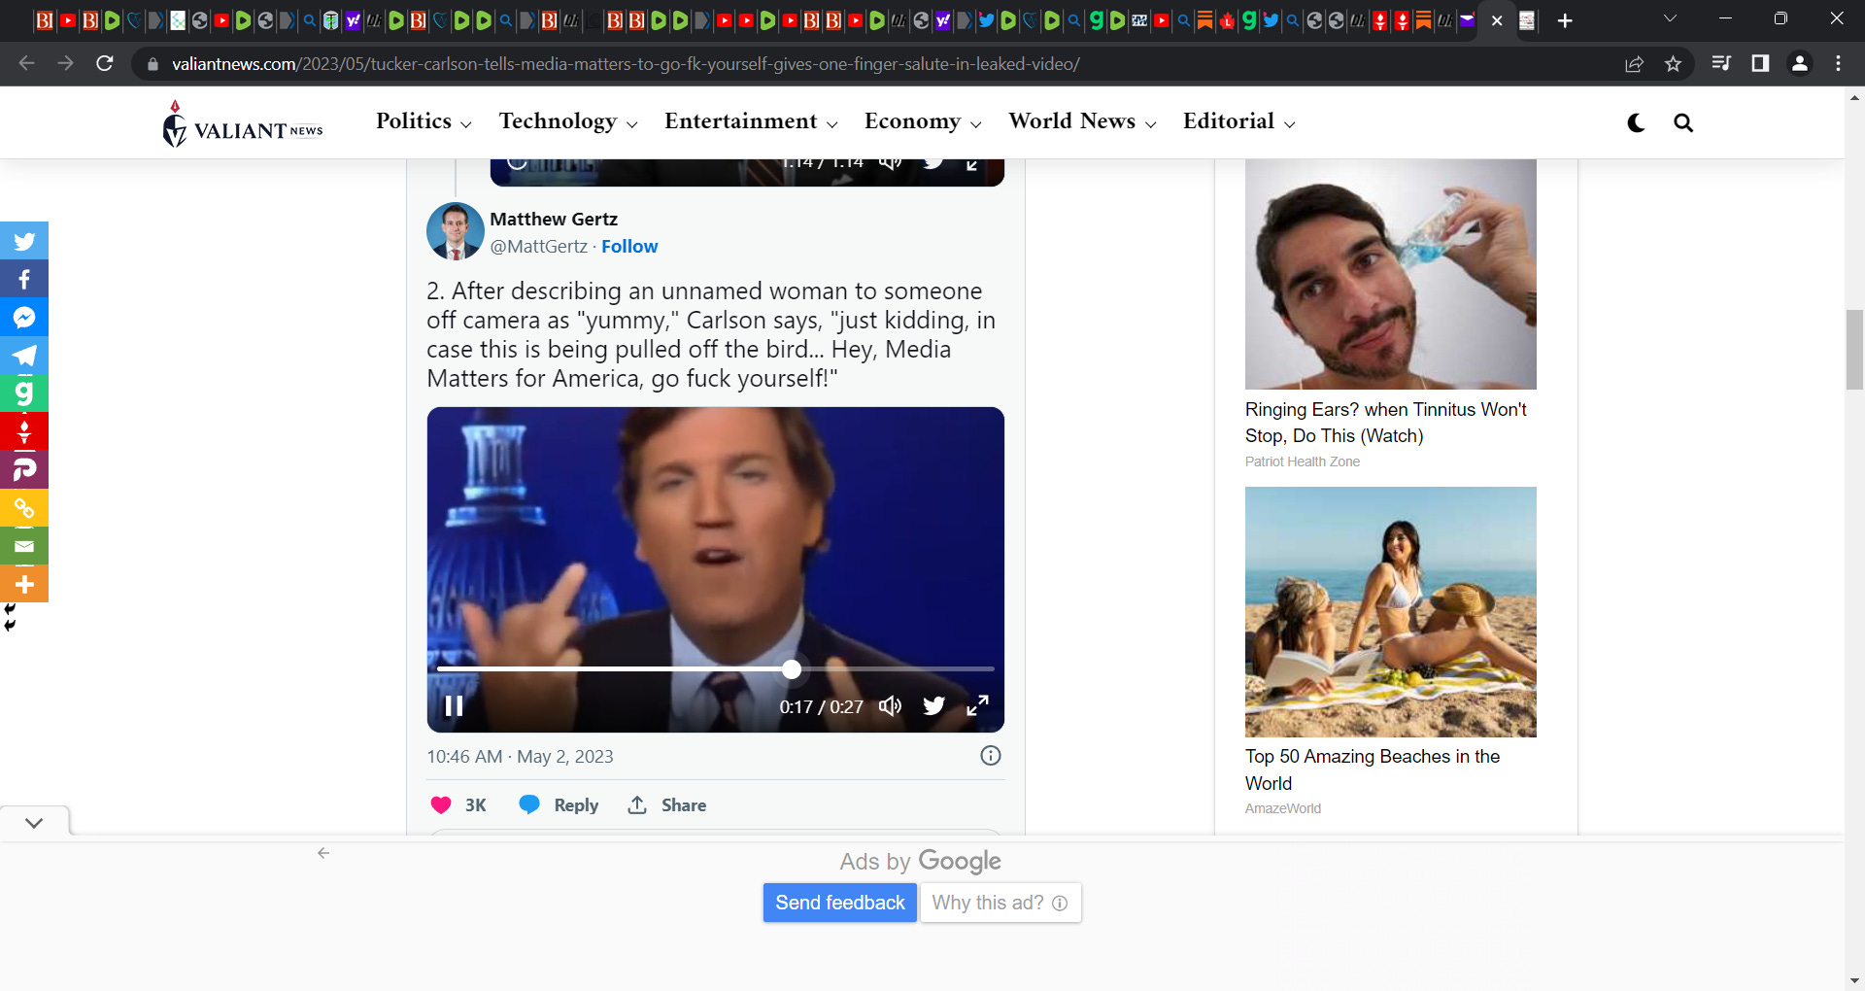Pause the playing tweet video
The width and height of the screenshot is (1865, 991).
click(x=454, y=706)
